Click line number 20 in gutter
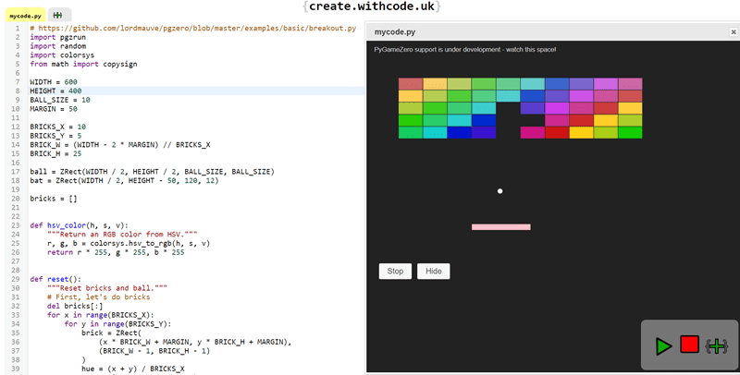Viewport: 740px width, 375px height. tap(17, 199)
